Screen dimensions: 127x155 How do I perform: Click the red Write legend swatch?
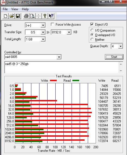pyautogui.click(x=53, y=81)
